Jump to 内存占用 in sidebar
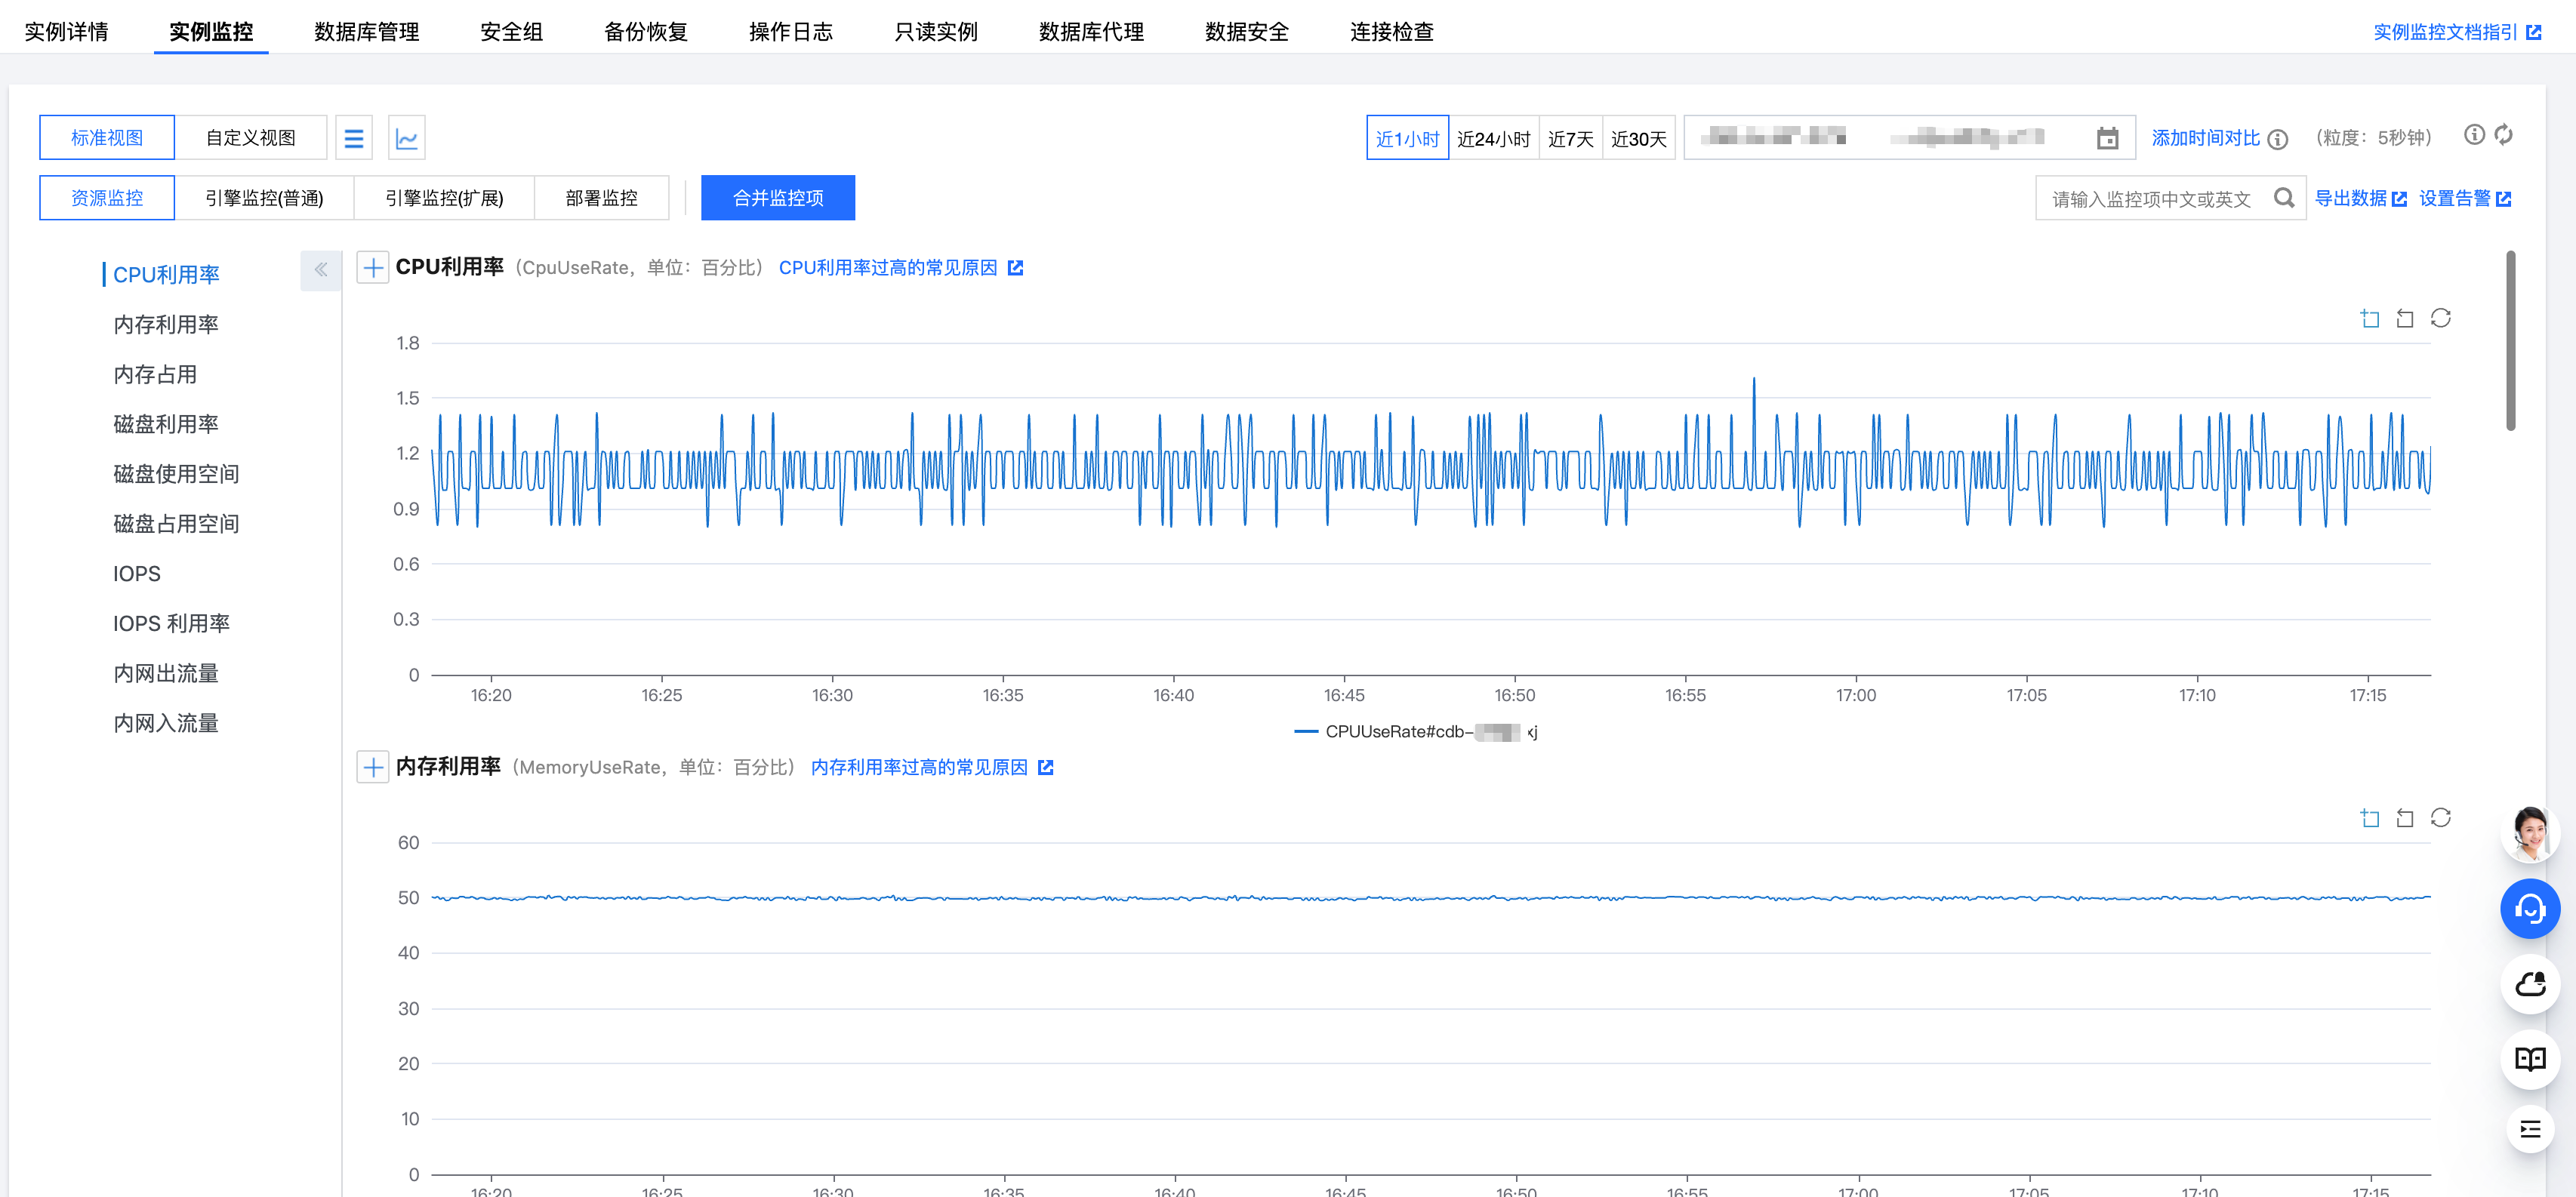Viewport: 2576px width, 1197px height. (x=155, y=374)
